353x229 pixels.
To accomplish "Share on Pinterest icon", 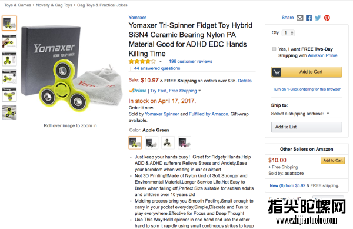I will click(x=327, y=18).
